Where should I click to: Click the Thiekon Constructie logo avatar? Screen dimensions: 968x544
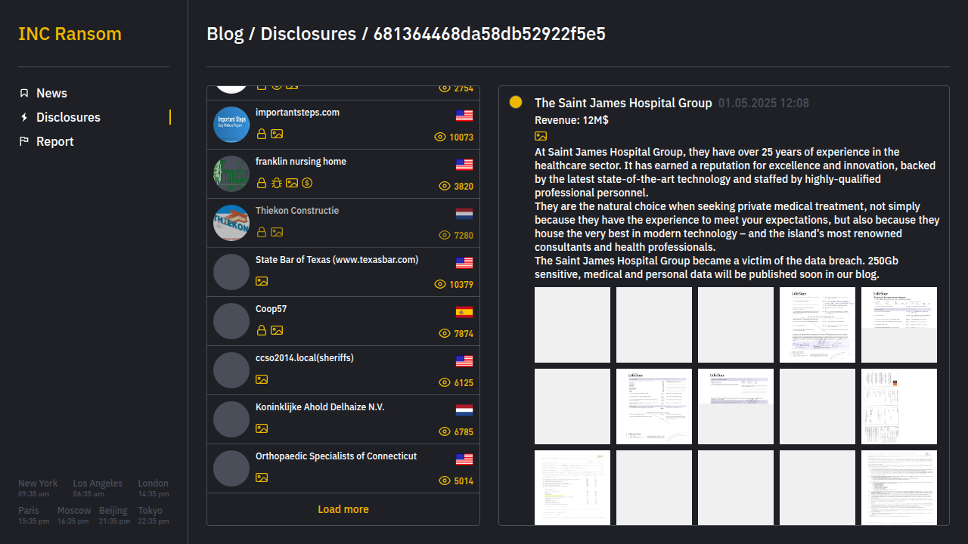click(231, 223)
